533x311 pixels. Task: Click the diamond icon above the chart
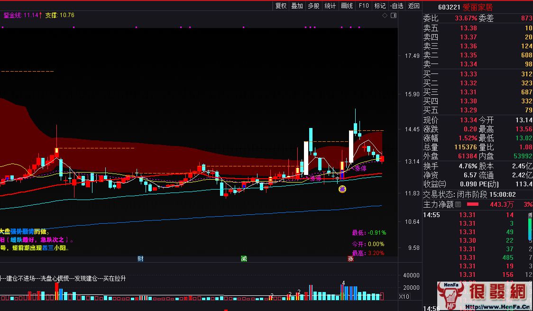click(x=385, y=16)
